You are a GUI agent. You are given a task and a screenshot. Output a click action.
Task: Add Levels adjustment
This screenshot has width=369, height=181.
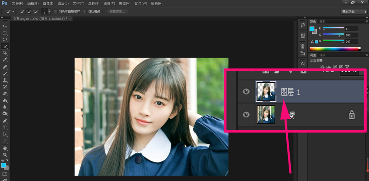point(329,67)
